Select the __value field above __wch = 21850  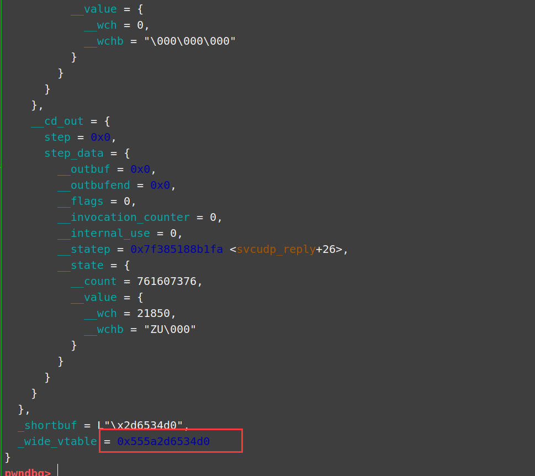point(93,298)
